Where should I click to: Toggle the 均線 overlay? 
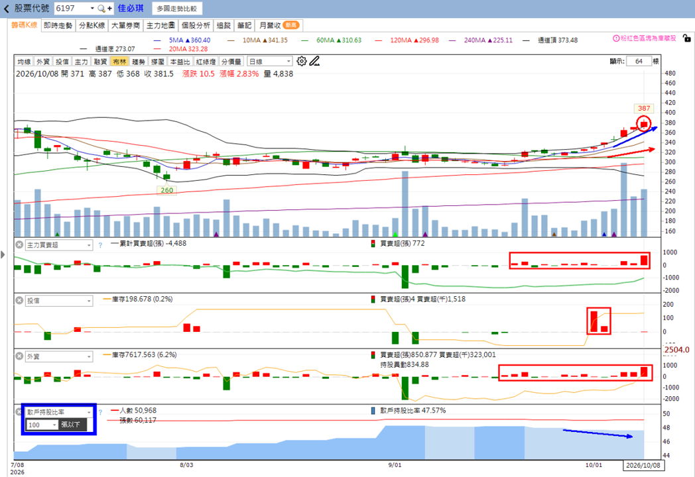tap(24, 62)
